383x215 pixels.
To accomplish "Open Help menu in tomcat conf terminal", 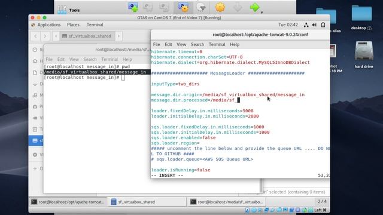I will click(235, 45).
